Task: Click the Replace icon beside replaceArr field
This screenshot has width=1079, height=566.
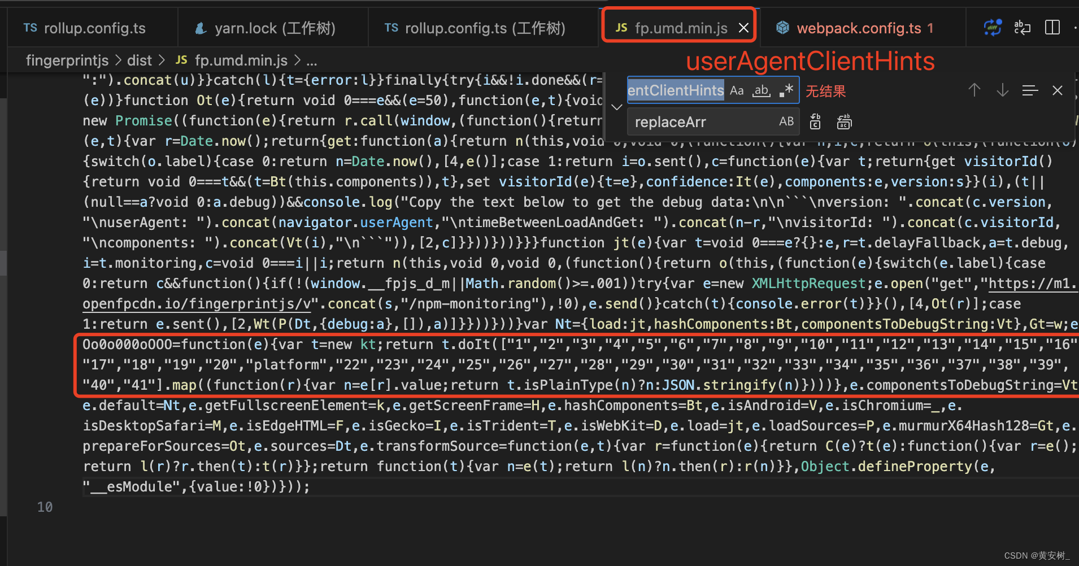Action: [x=815, y=121]
